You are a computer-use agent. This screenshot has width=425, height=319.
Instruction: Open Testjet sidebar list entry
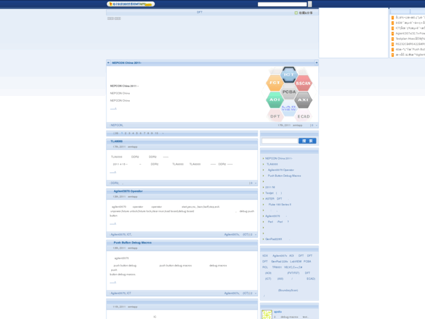[273, 193]
